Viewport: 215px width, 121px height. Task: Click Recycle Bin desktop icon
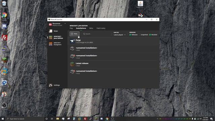(x=4, y=4)
